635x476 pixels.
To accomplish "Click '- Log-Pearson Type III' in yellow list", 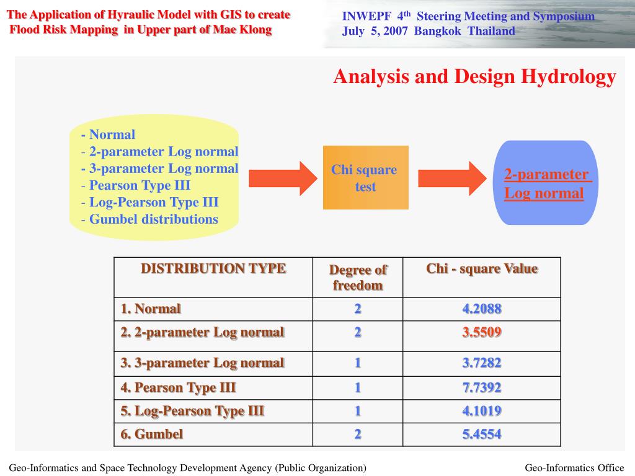I will pyautogui.click(x=149, y=203).
